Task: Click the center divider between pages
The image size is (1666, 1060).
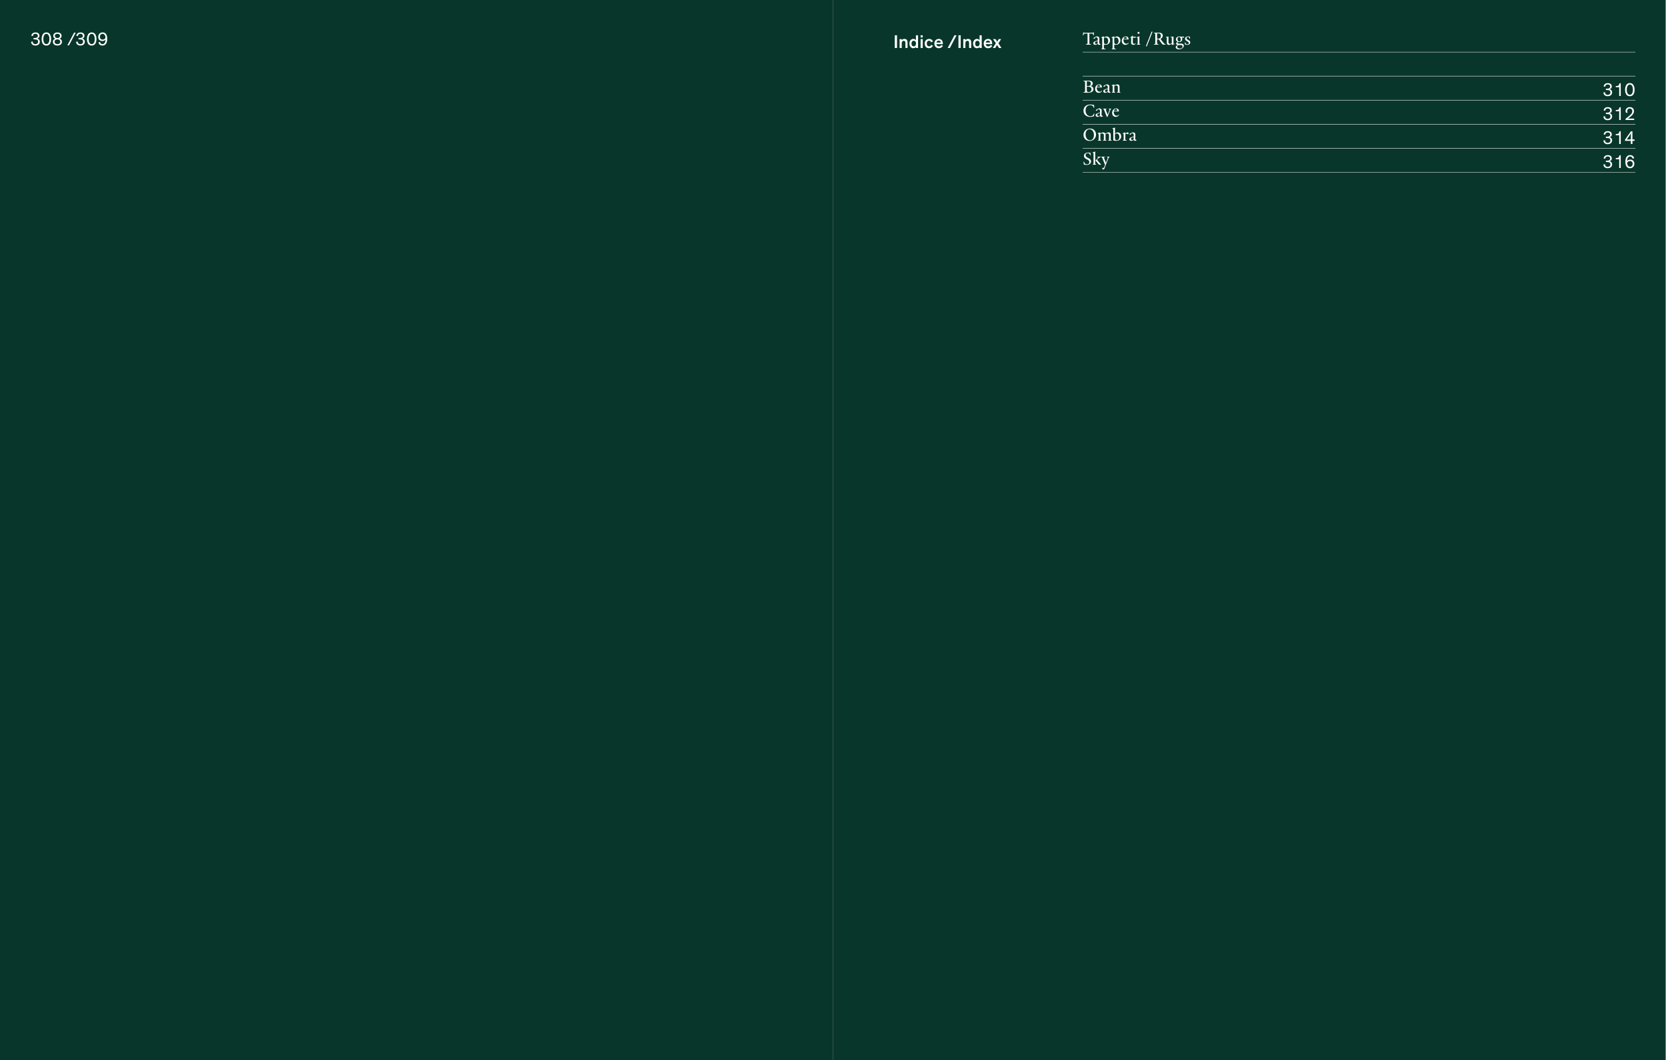Action: [x=833, y=530]
